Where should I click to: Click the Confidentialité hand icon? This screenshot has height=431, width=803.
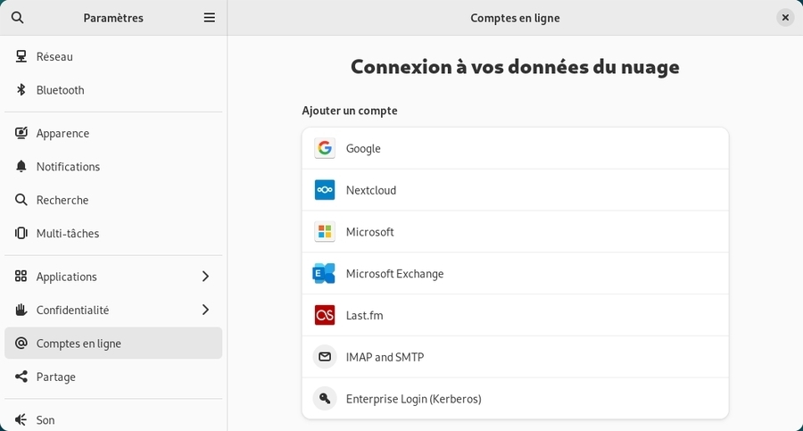[x=21, y=310]
